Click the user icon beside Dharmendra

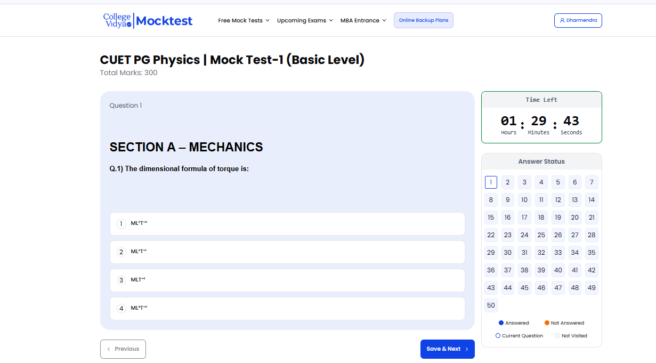(562, 20)
